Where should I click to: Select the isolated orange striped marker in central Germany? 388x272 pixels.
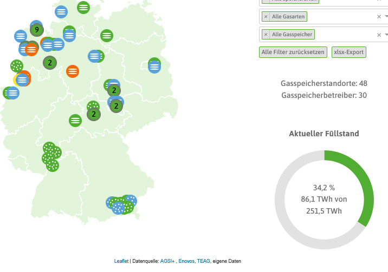point(73,71)
